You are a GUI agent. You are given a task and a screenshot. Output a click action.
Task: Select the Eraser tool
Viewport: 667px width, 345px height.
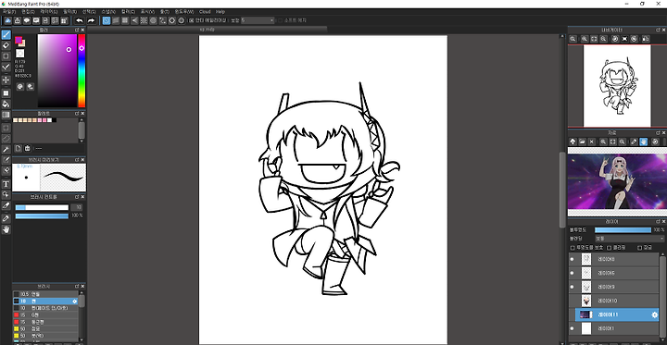[6, 45]
